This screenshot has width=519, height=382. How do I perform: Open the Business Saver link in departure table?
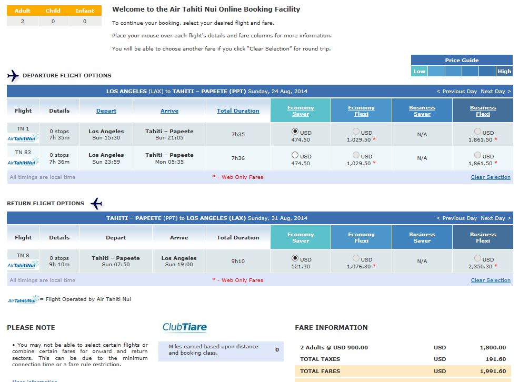[422, 111]
